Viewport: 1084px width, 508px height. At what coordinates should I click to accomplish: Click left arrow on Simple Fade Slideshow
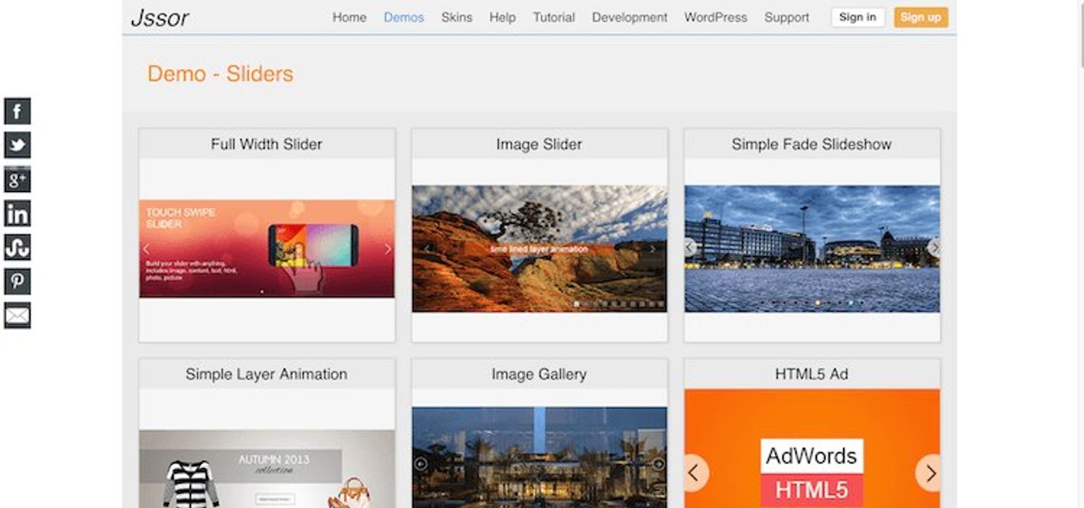[x=690, y=248]
